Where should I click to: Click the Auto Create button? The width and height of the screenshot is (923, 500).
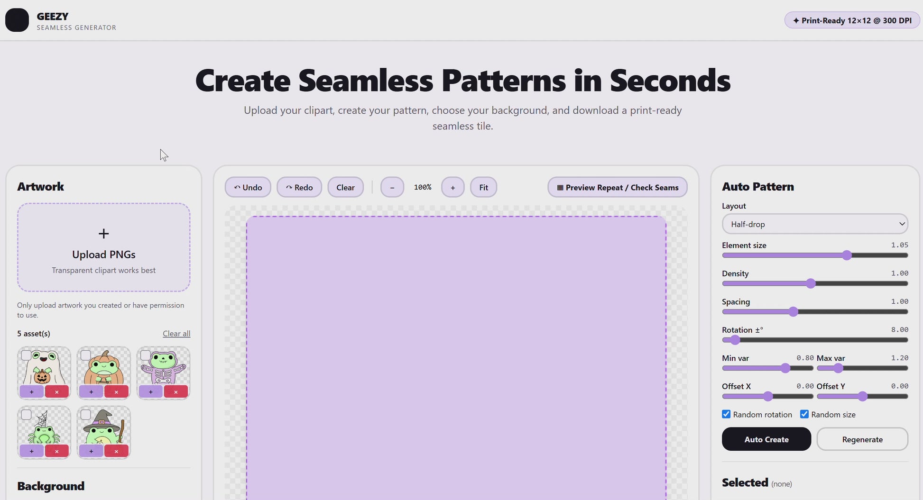(766, 439)
